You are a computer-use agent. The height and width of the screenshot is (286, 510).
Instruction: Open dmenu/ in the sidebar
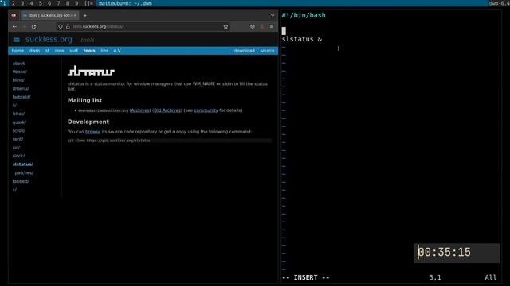pos(21,88)
